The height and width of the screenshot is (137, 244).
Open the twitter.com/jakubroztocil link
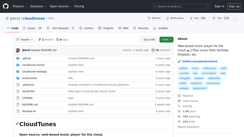point(200,61)
